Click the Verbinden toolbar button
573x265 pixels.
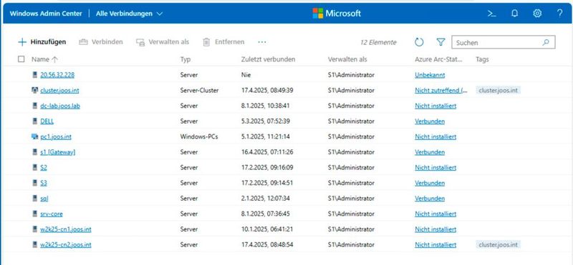point(101,42)
